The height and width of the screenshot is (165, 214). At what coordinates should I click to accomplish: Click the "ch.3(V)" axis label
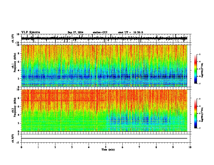tap(13, 138)
